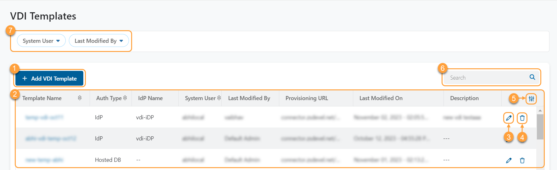Click the search magnifier icon

[x=532, y=77]
